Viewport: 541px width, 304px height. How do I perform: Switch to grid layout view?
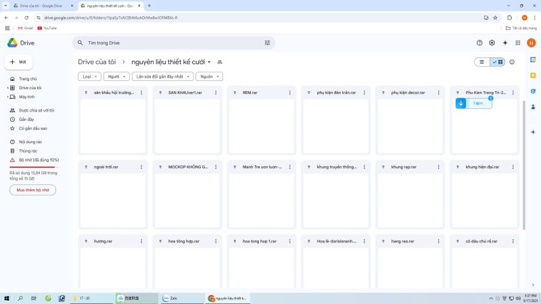[x=498, y=62]
